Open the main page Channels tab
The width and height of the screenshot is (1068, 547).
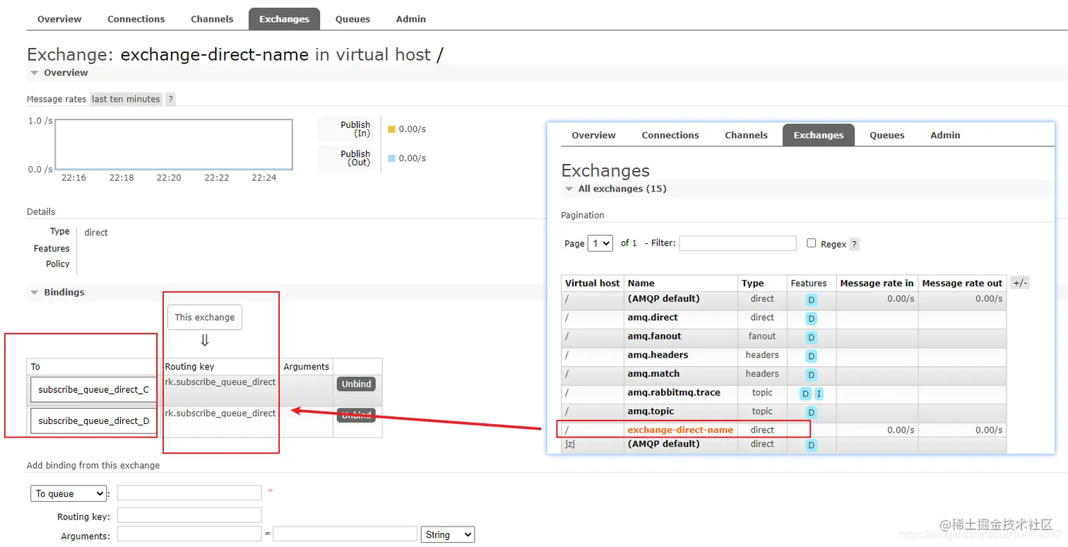212,19
